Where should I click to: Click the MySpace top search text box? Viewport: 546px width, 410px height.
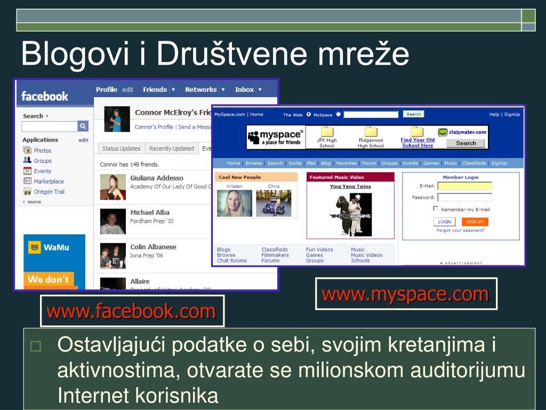(x=371, y=114)
